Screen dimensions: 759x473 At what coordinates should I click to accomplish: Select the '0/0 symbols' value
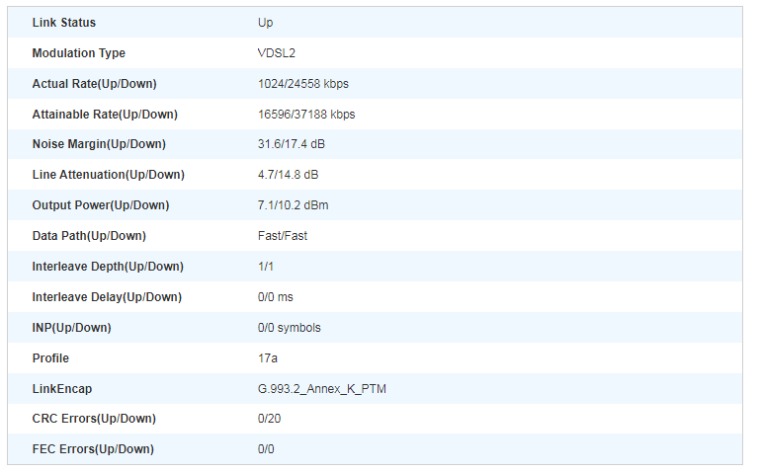point(289,328)
